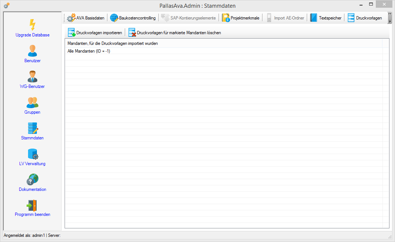Open the Gruppen group icon
Screen dimensions: 395x242
point(32,102)
